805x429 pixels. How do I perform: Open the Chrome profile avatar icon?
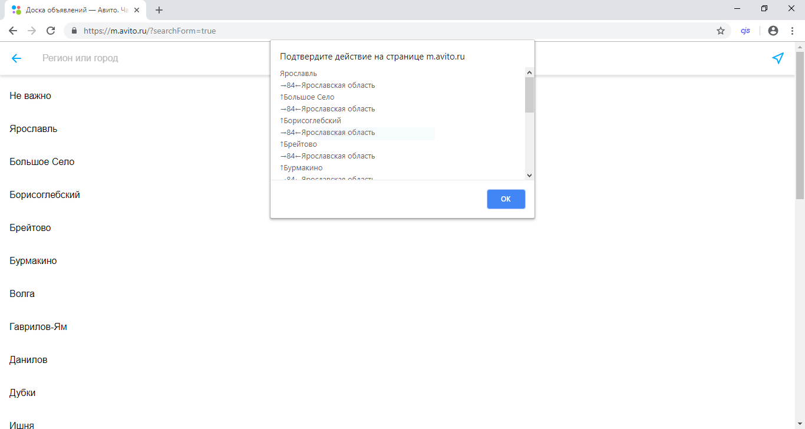773,31
